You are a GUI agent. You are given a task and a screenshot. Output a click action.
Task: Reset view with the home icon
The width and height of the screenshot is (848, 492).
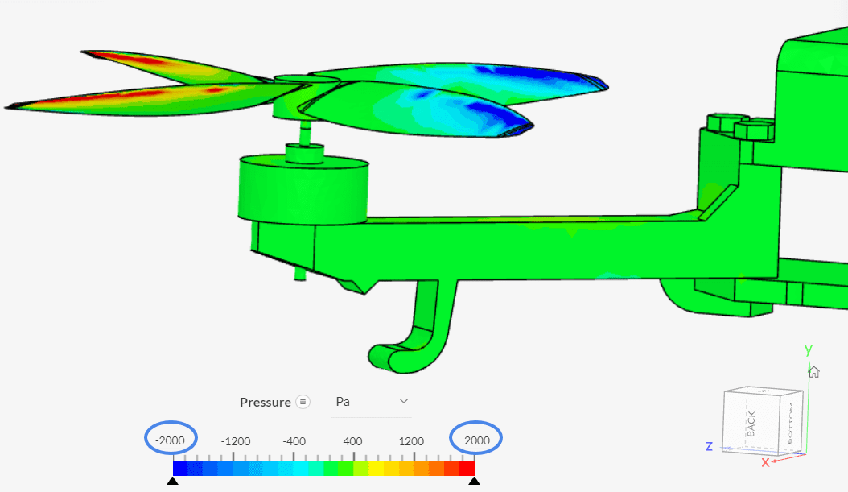click(813, 371)
